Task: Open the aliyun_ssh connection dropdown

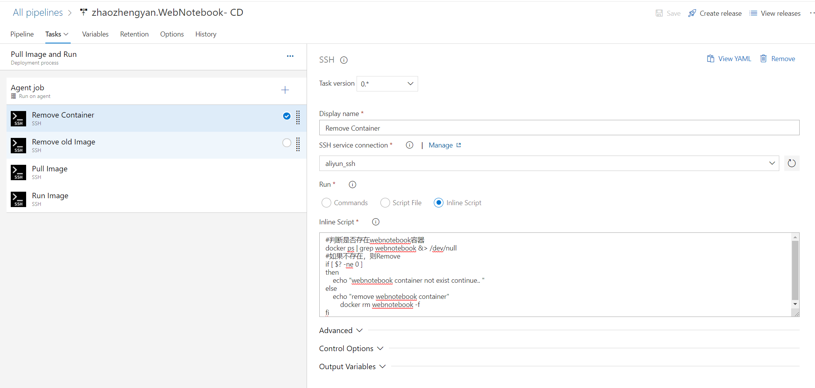Action: pyautogui.click(x=772, y=163)
